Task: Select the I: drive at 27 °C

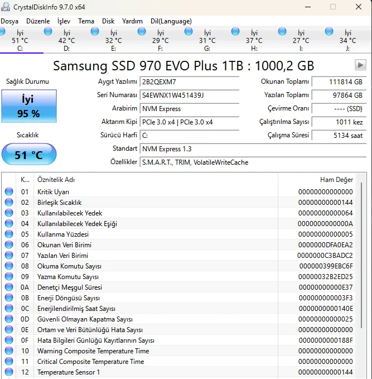Action: tap(301, 40)
